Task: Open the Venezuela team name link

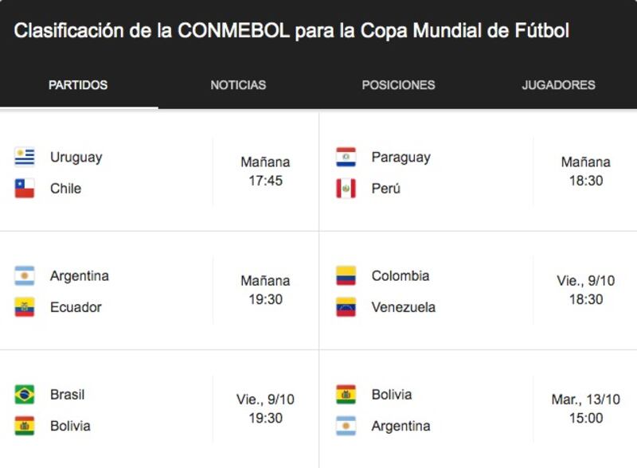Action: point(403,307)
